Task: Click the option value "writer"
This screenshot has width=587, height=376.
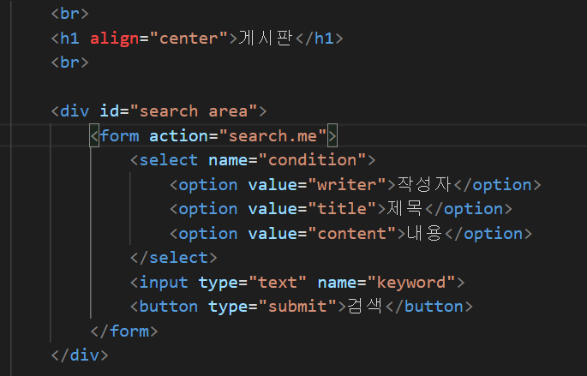Action: tap(347, 184)
